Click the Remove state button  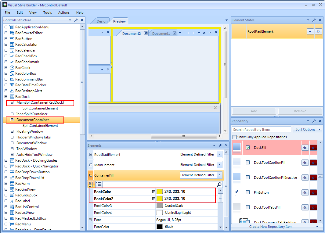click(300, 111)
